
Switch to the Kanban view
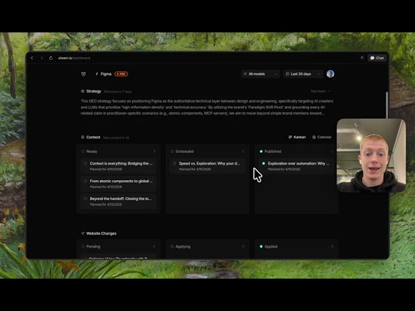tap(297, 137)
